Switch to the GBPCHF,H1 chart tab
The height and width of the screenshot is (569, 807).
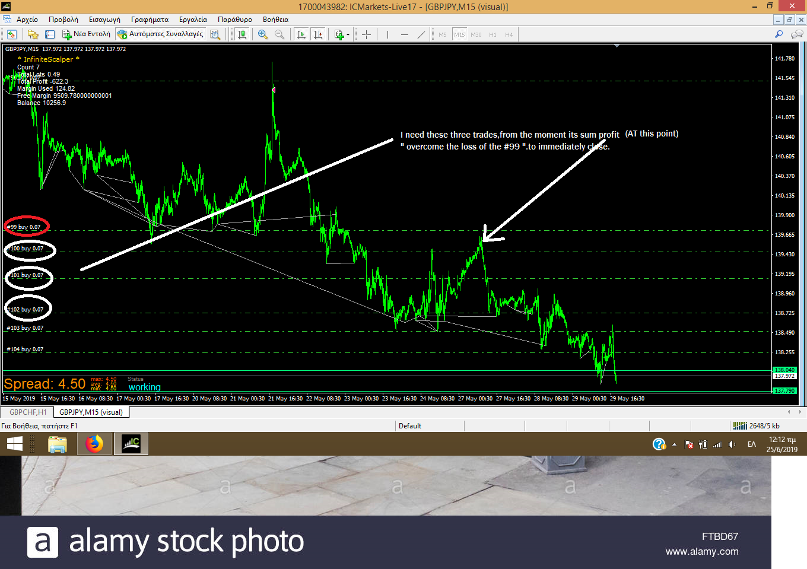(28, 412)
